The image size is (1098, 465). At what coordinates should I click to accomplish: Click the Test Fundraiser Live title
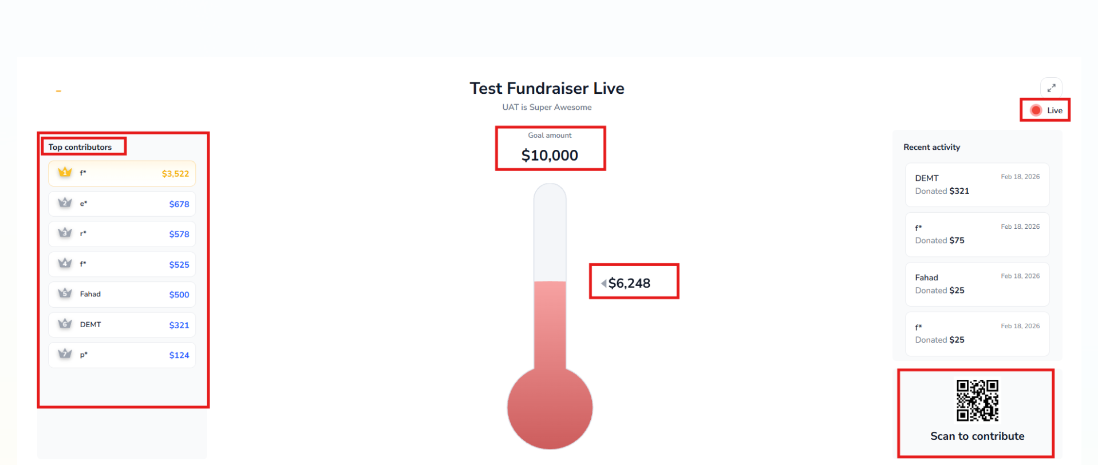pos(547,89)
